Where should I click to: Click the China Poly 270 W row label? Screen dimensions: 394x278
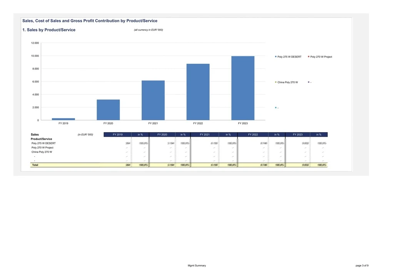(x=42, y=152)
